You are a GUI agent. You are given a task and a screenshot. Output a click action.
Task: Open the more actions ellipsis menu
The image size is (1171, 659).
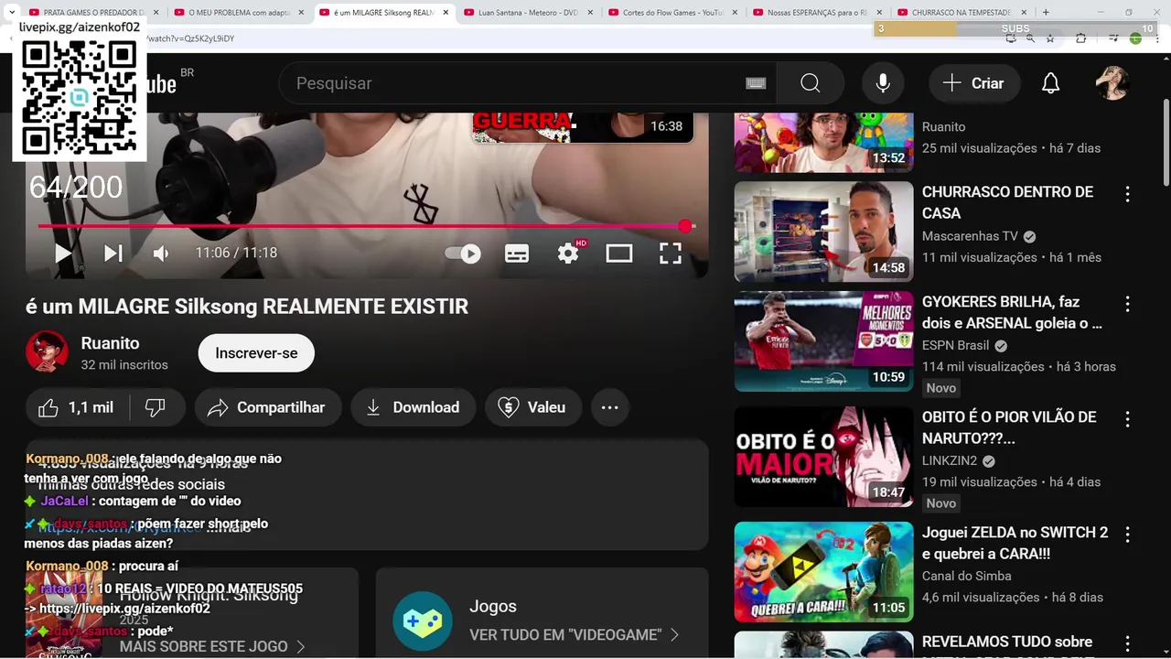coord(610,408)
